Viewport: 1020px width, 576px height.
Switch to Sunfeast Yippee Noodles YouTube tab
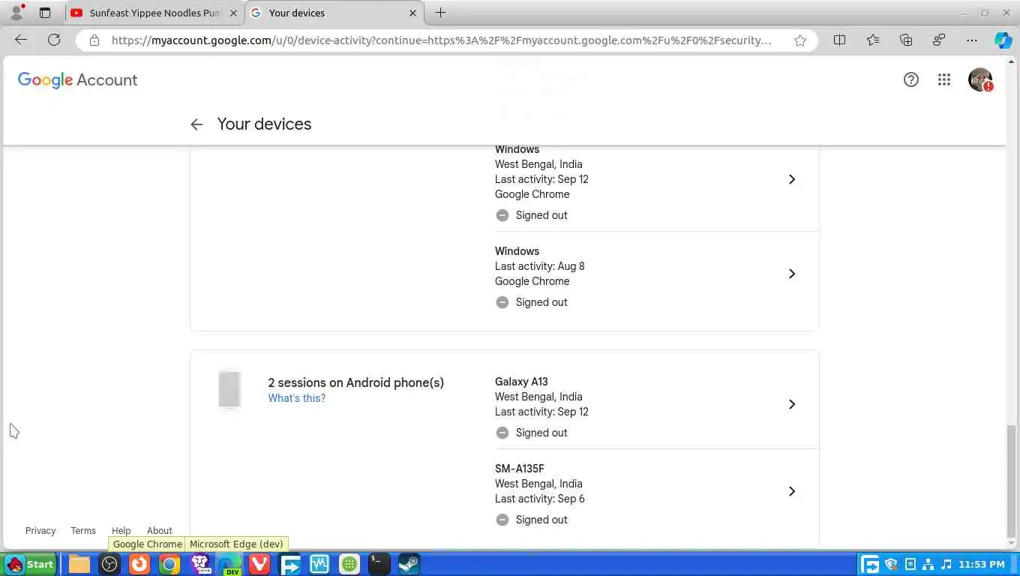pyautogui.click(x=153, y=13)
